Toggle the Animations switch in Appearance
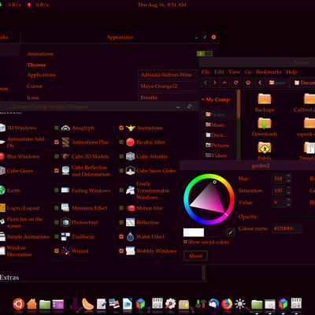This screenshot has height=315, width=315. coord(205,54)
